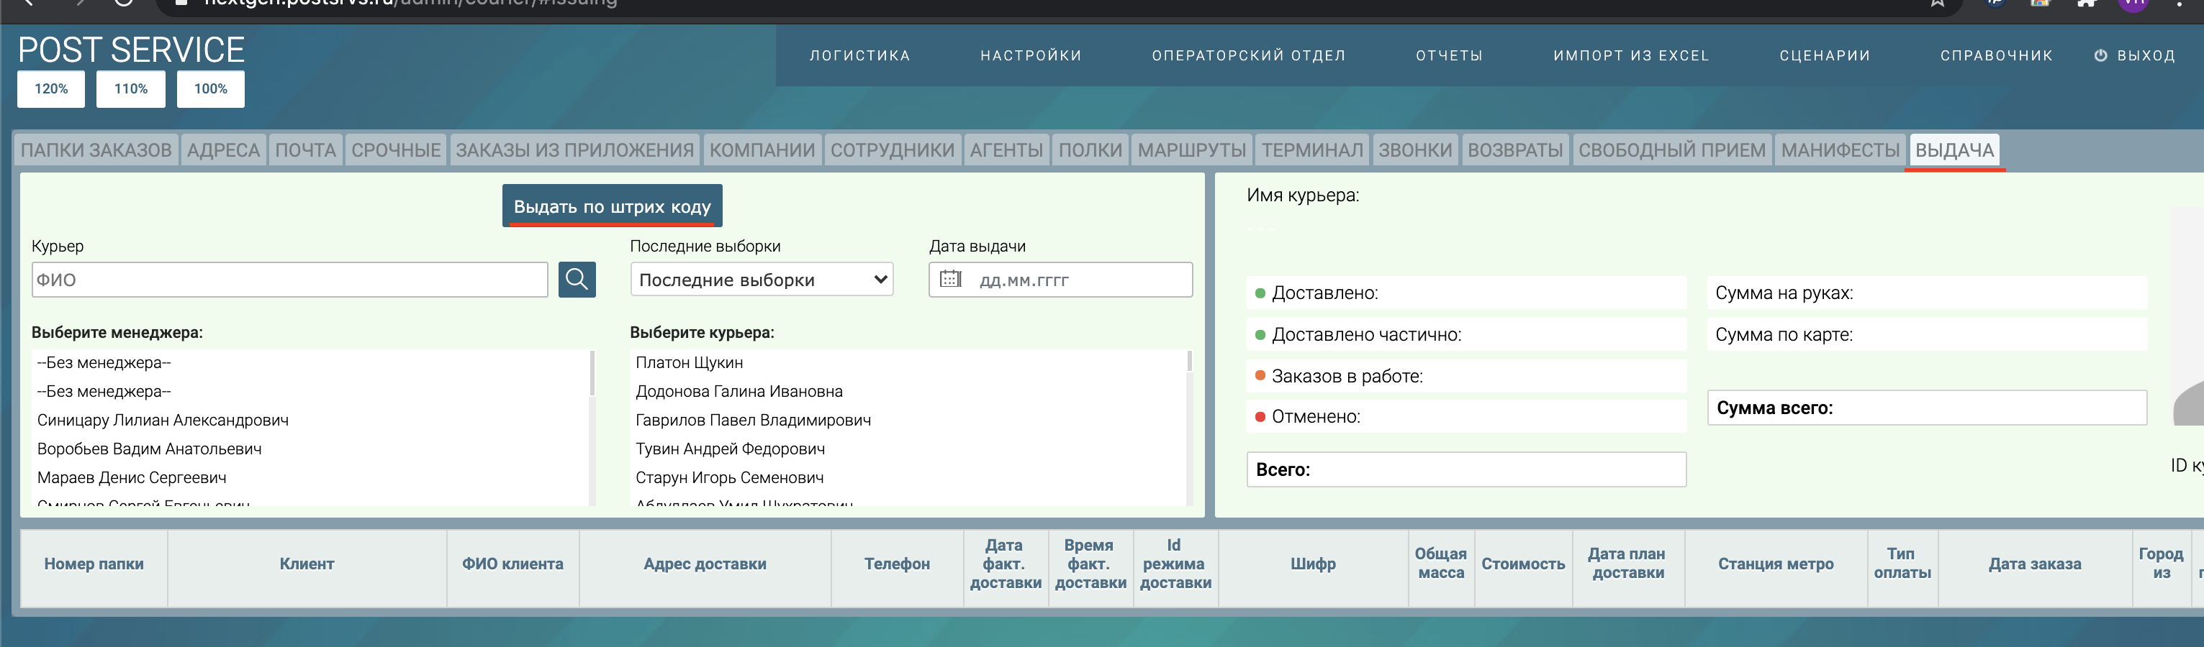Select manager Воробьев Вадим Анатольевич
This screenshot has height=647, width=2204.
click(x=149, y=449)
